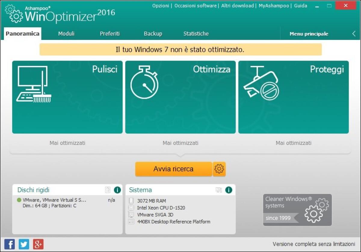Open the Dischi rigidi info icon
The image size is (361, 252).
tap(117, 190)
